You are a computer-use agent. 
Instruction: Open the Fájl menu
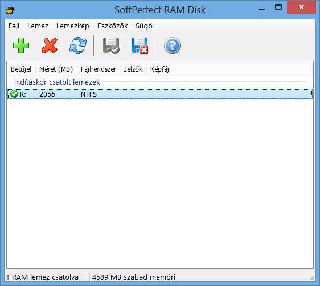[14, 26]
